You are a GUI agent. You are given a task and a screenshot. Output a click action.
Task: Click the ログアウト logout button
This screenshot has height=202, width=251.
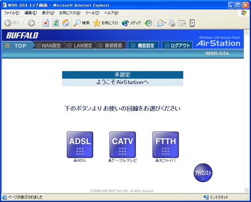177,46
